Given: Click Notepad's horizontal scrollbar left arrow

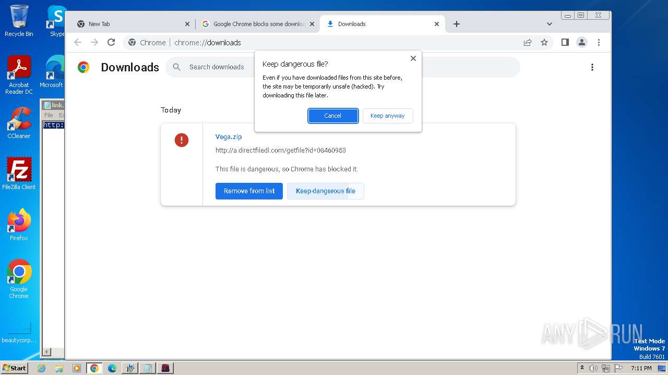Looking at the screenshot, I should pyautogui.click(x=46, y=352).
